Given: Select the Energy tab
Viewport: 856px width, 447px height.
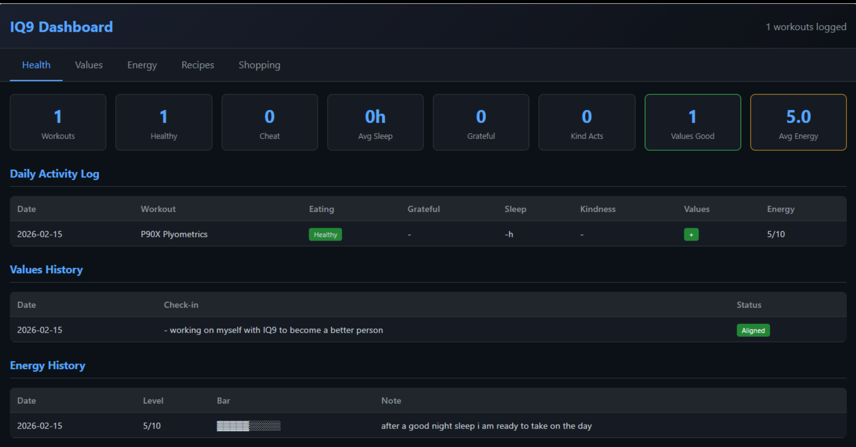Looking at the screenshot, I should click(x=142, y=65).
